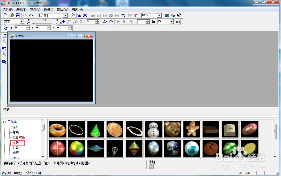Open the 15 fps dropdown

[x=171, y=22]
